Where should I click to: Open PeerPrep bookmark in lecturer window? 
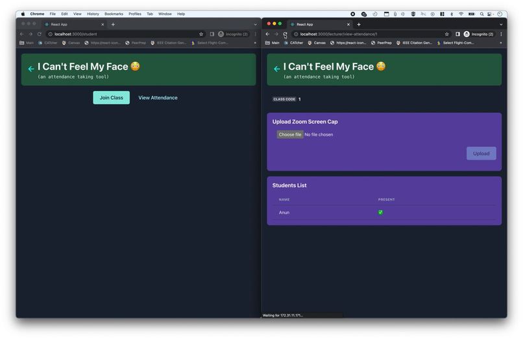(x=382, y=43)
